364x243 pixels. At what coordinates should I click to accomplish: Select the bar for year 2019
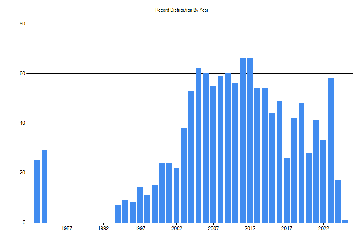[x=301, y=163]
